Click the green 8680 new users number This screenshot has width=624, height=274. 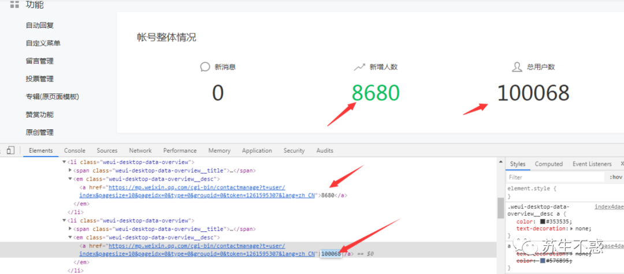376,93
